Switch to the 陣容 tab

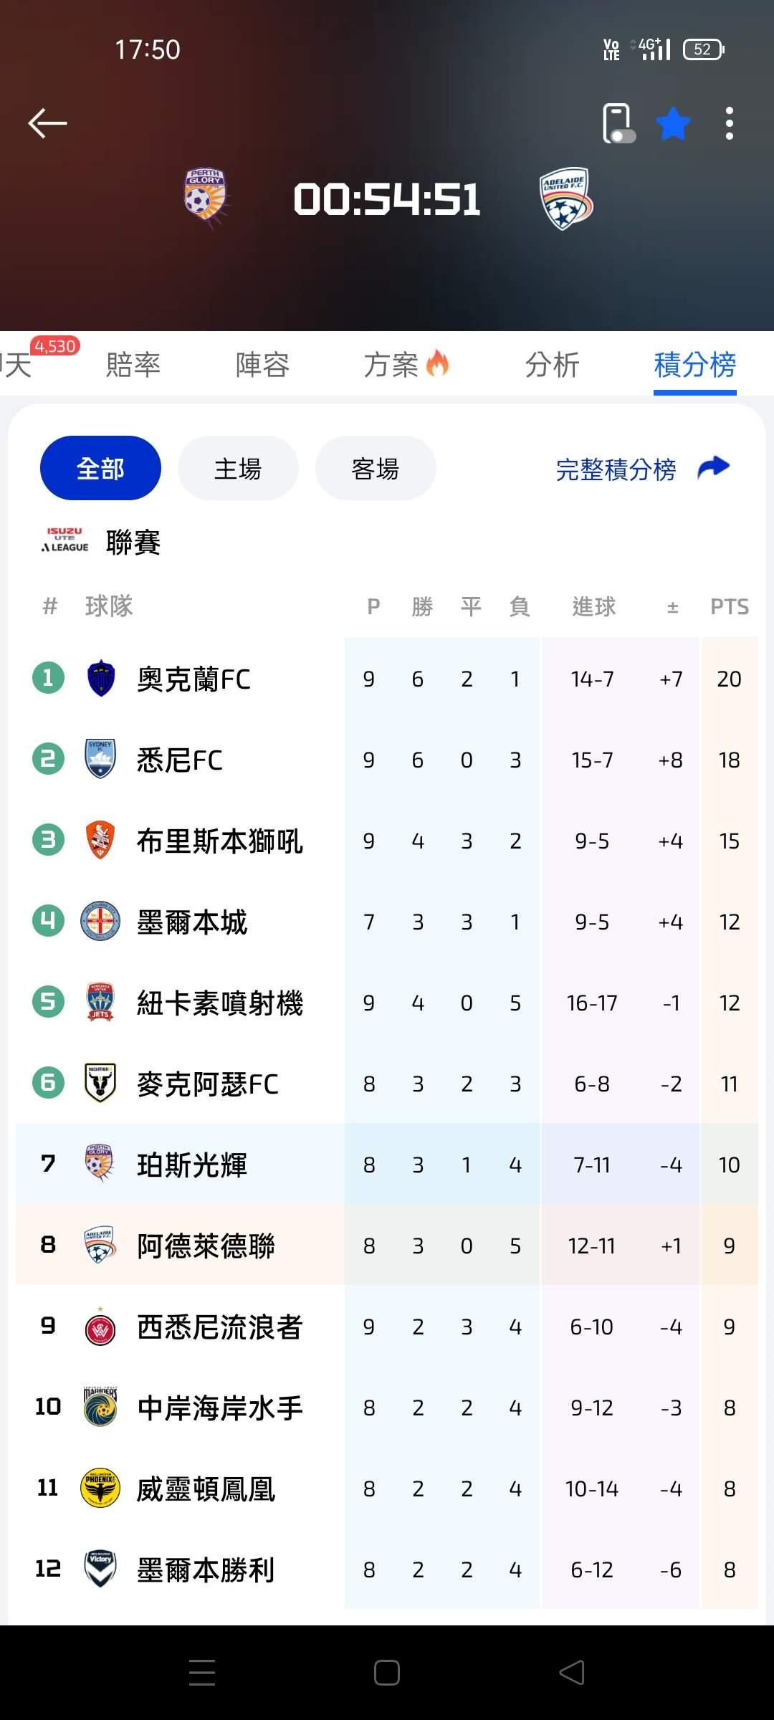[x=262, y=365]
